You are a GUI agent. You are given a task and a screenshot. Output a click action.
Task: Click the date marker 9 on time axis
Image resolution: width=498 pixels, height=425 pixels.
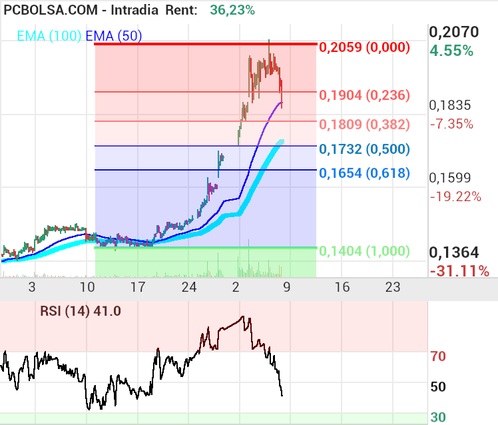pos(286,288)
